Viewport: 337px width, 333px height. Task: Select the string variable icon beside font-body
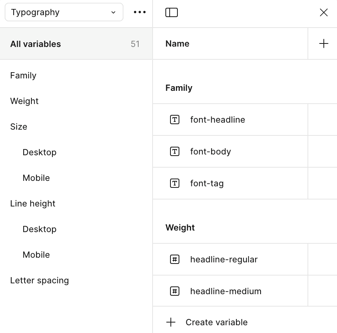click(x=175, y=151)
